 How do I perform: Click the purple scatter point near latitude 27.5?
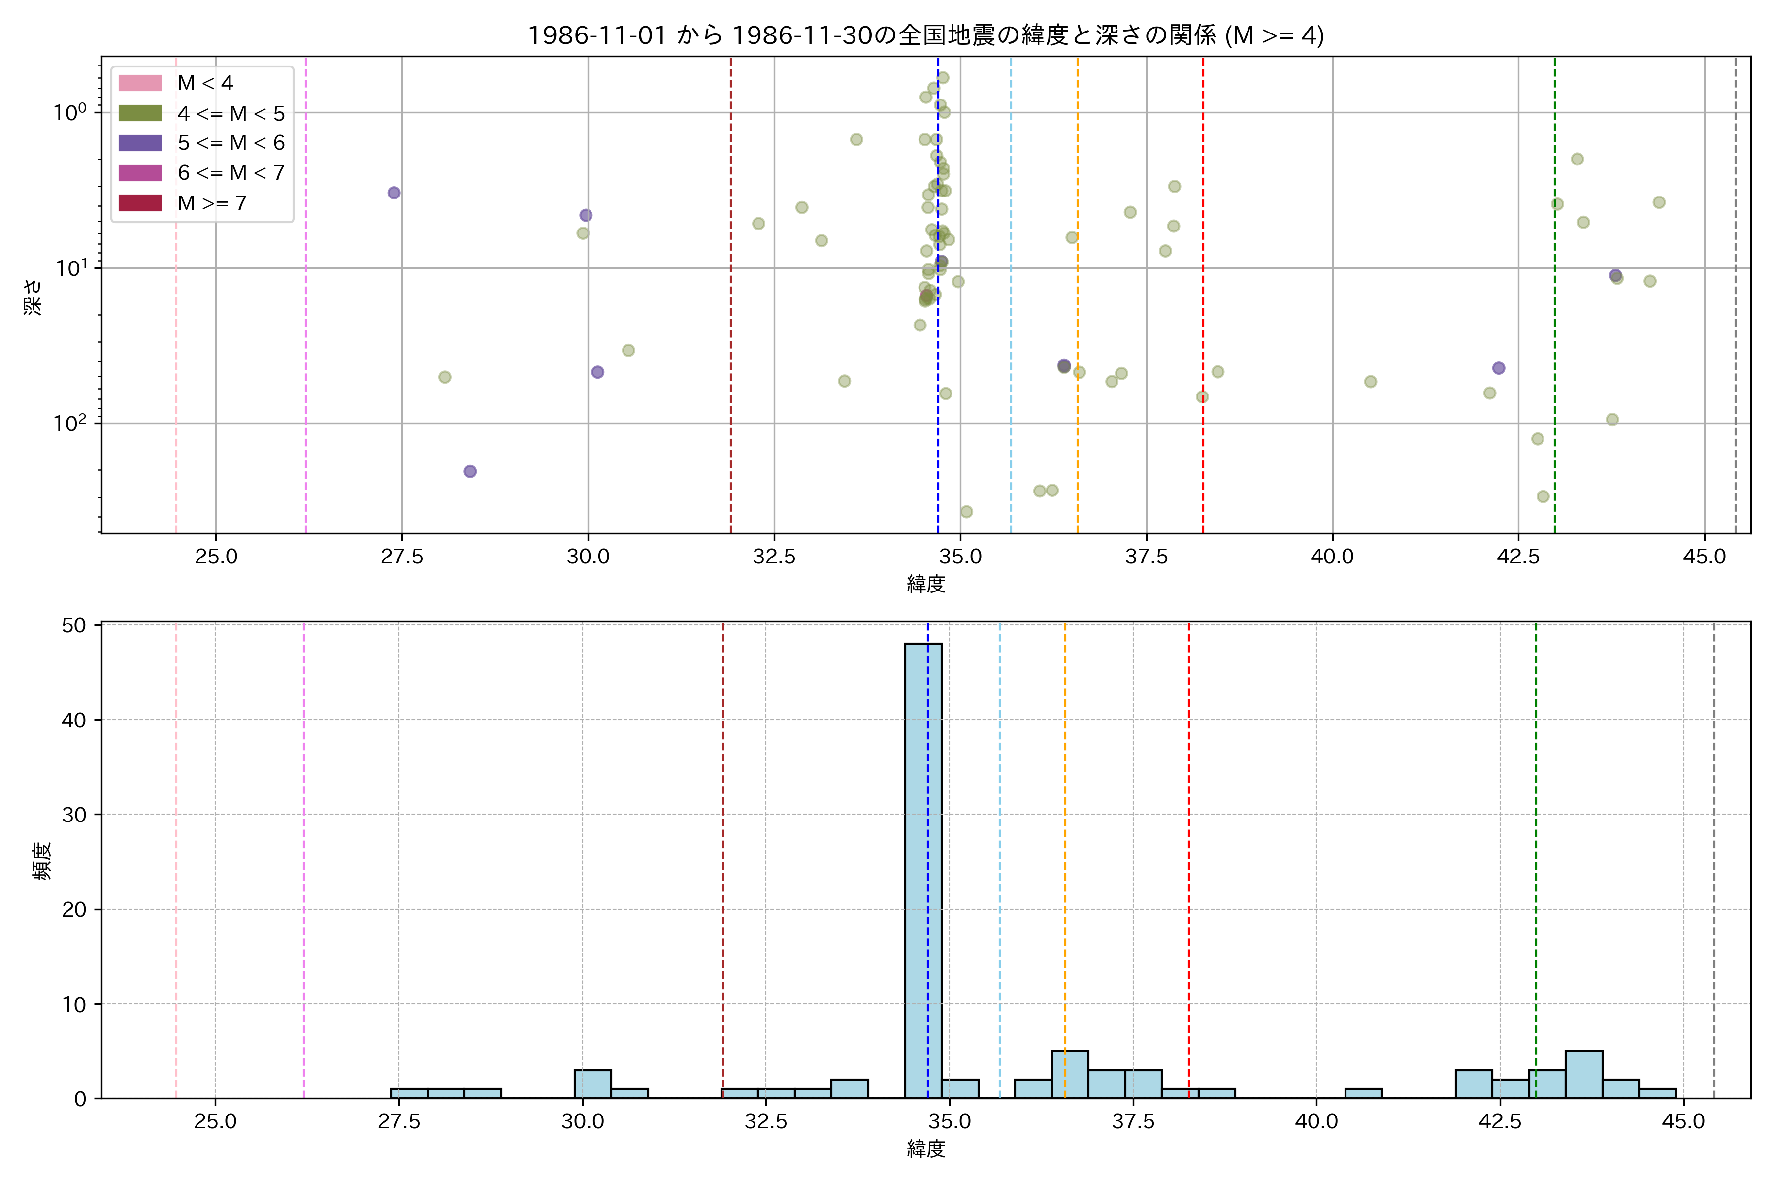[394, 193]
